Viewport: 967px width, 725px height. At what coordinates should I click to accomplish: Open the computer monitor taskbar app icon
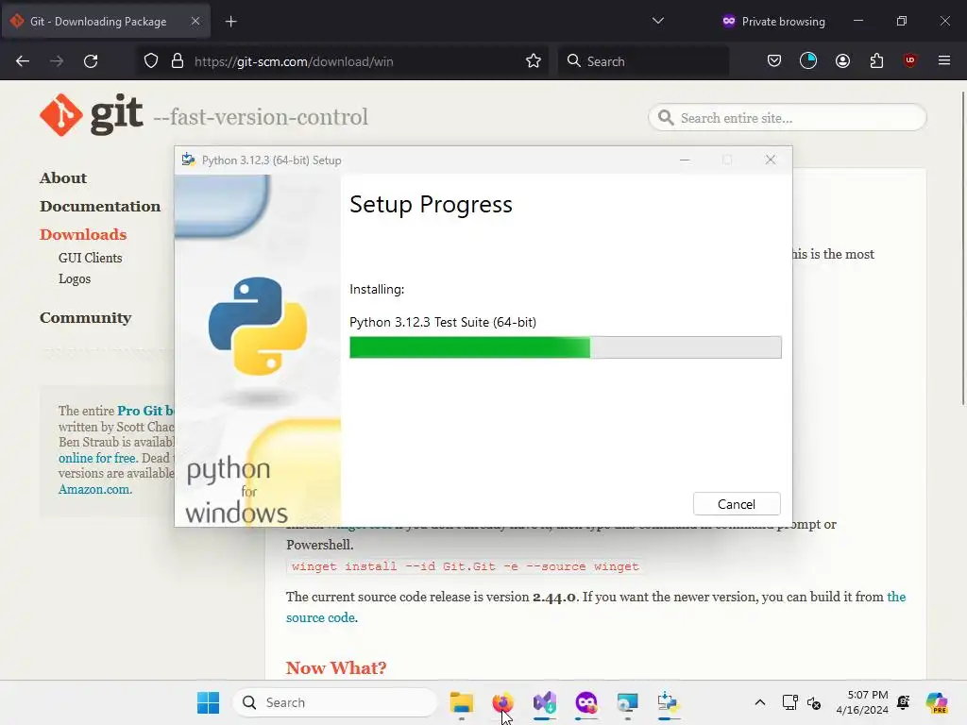(x=627, y=702)
